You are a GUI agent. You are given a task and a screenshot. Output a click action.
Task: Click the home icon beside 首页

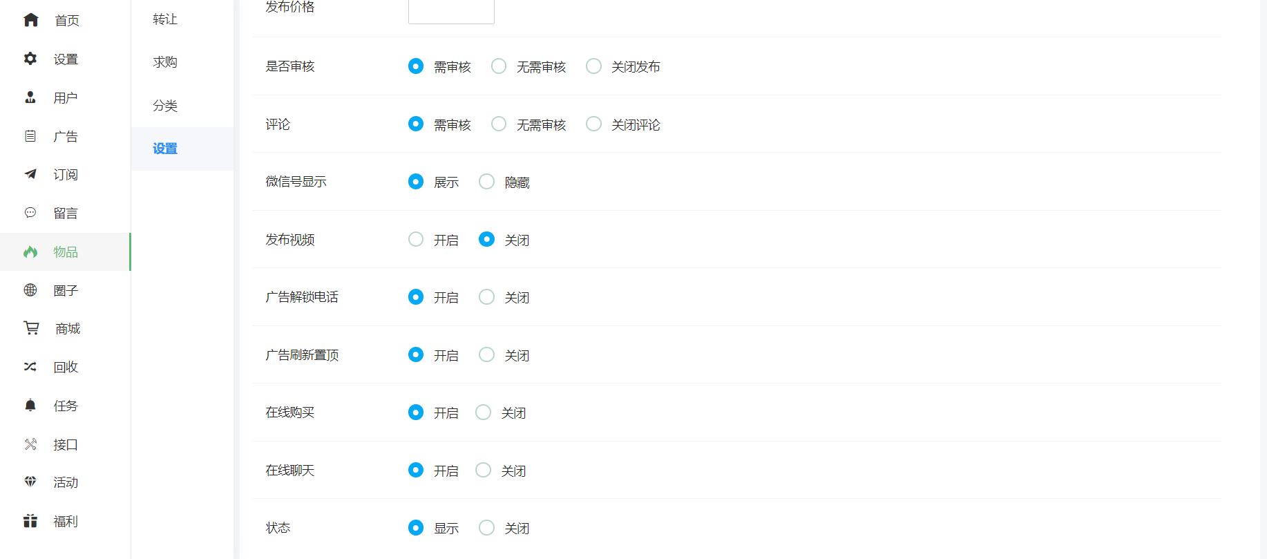[x=30, y=20]
